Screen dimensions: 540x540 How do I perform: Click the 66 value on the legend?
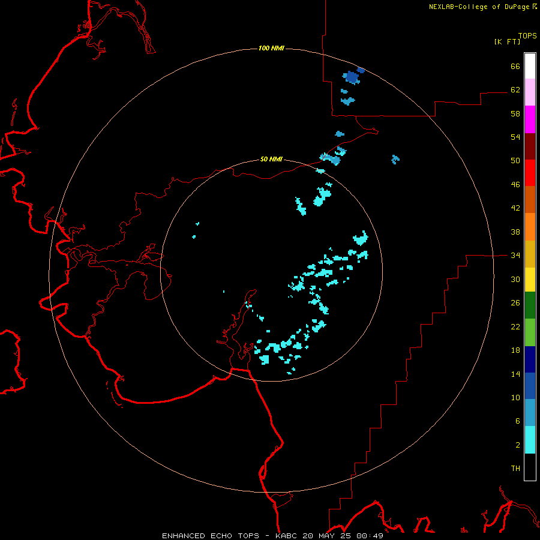click(x=515, y=67)
